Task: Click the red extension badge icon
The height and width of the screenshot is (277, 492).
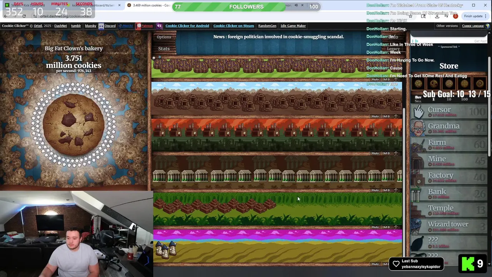Action: click(455, 16)
